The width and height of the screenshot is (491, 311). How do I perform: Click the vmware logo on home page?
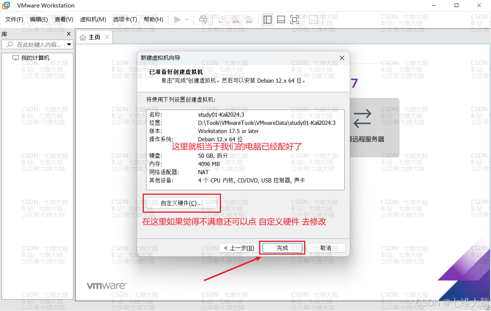pos(106,286)
